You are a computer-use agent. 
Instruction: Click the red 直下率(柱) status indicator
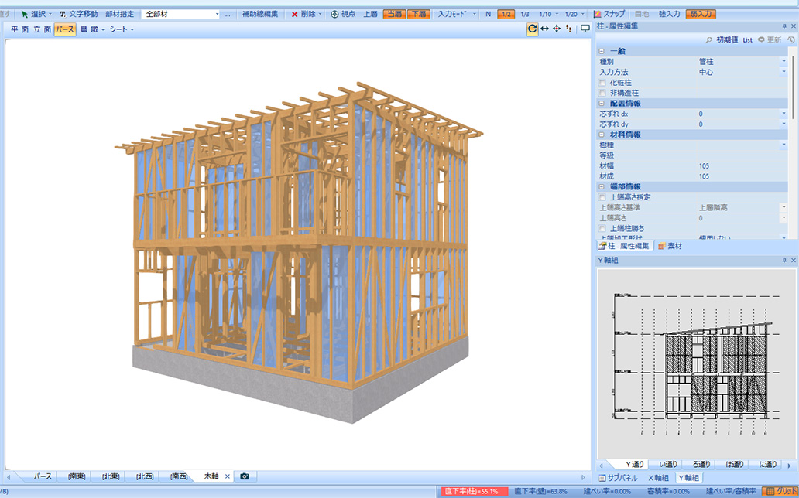(474, 491)
